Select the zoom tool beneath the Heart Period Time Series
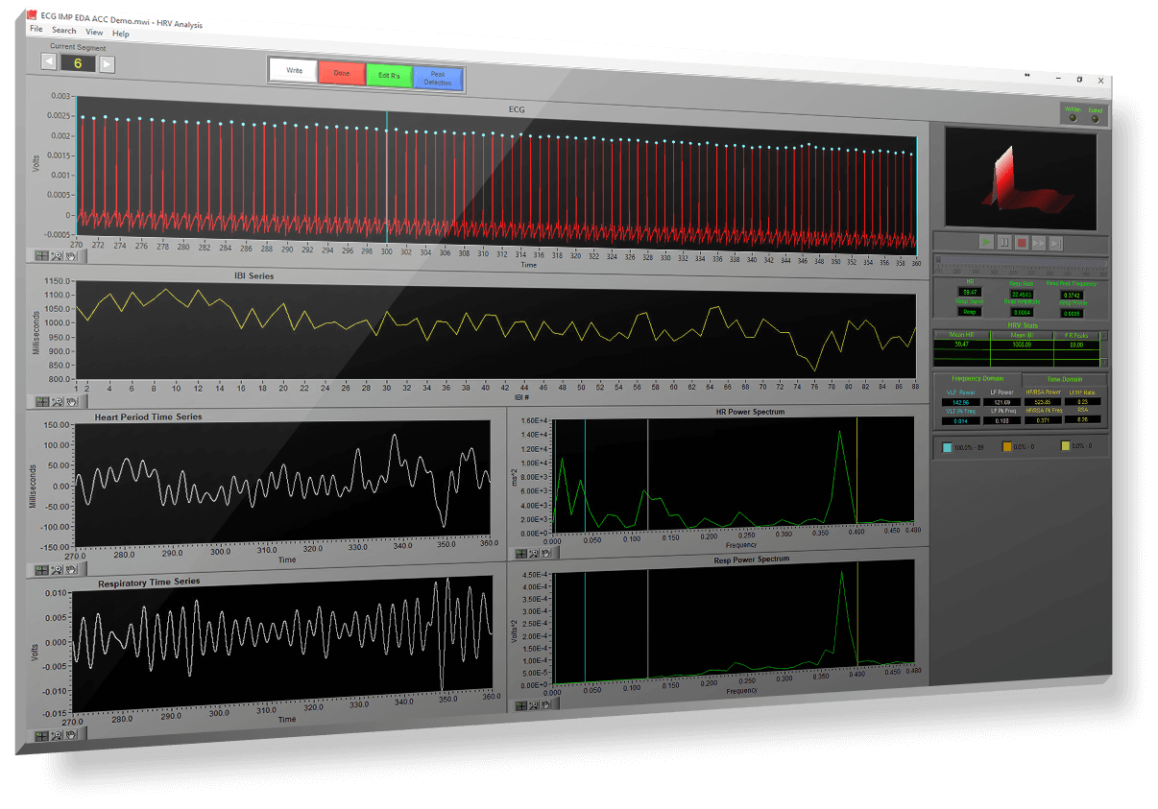Screen dimensions: 1158x809 [x=56, y=570]
